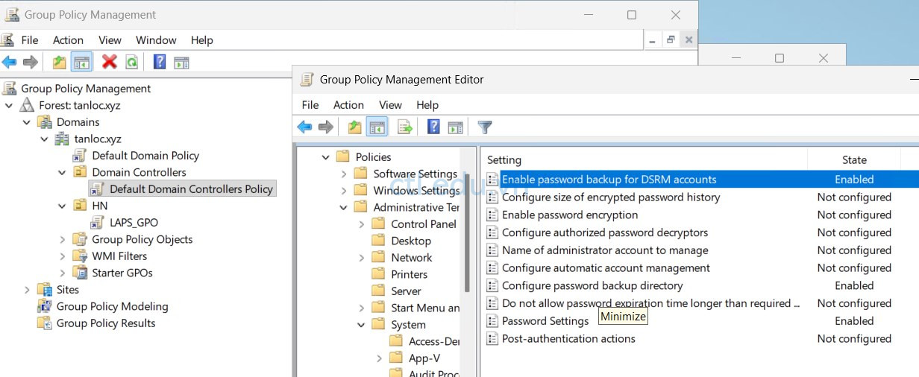Select Enable password backup for DSRM accounts

pyautogui.click(x=701, y=180)
